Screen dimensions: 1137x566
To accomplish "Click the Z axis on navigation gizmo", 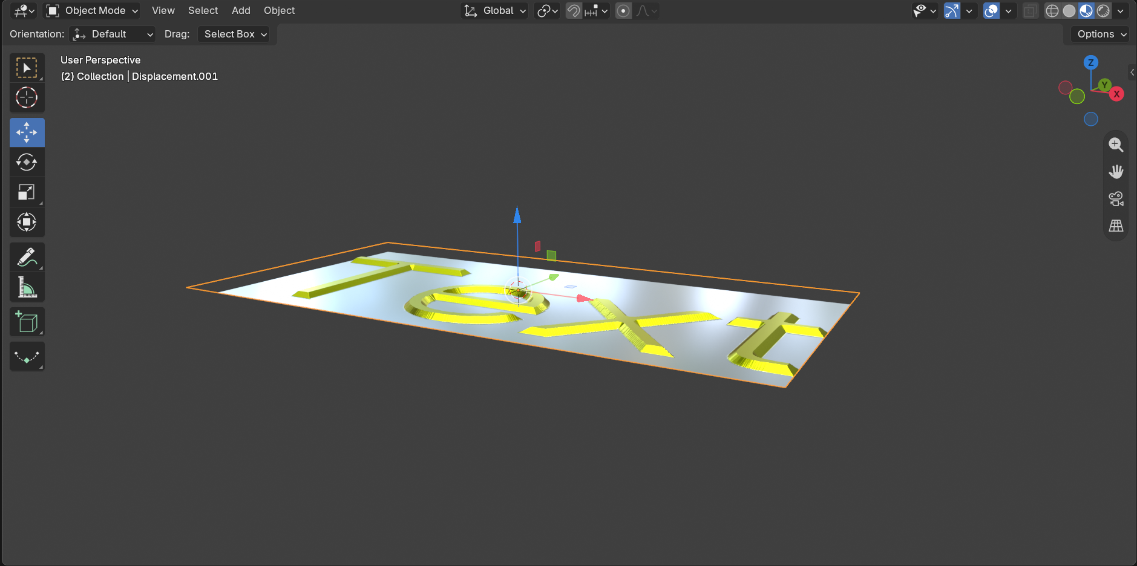I will pyautogui.click(x=1091, y=62).
